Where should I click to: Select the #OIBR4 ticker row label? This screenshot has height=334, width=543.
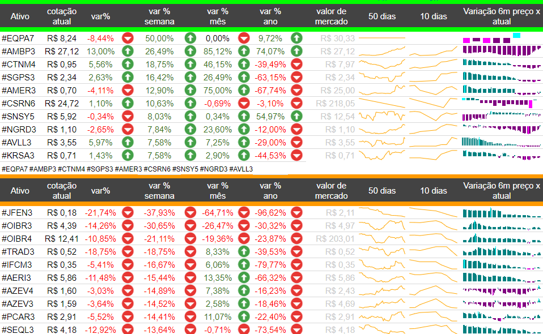point(16,239)
